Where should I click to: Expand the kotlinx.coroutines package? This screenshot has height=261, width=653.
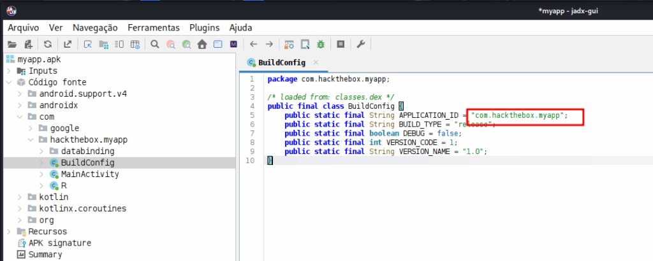(20, 209)
